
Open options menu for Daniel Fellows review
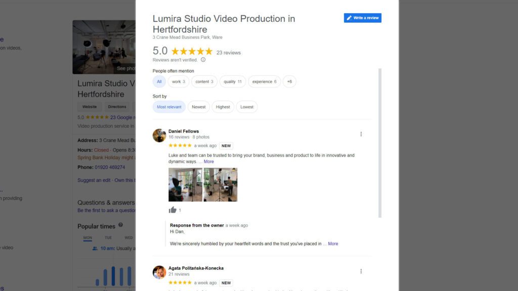(x=361, y=134)
